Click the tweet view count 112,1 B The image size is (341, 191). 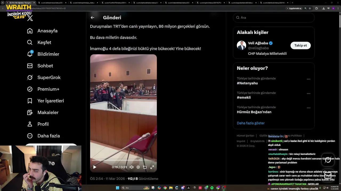click(133, 179)
